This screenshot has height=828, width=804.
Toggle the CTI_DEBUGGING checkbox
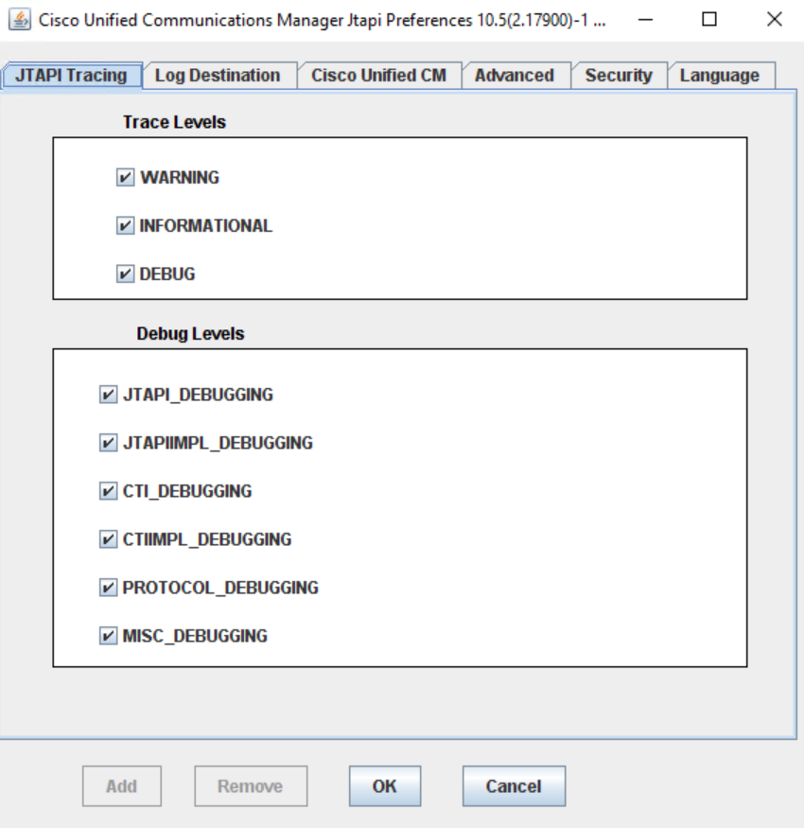pos(108,491)
